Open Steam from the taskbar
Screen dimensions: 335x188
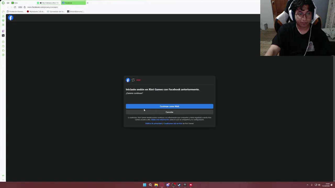[179, 185]
